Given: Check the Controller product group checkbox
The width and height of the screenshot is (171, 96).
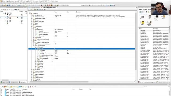Looking at the screenshot, I should click(141, 17).
